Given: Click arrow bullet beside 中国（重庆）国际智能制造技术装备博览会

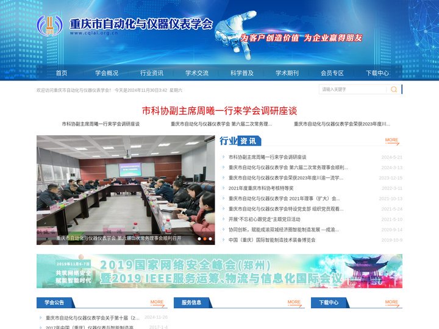Looking at the screenshot, I should pos(223,240).
